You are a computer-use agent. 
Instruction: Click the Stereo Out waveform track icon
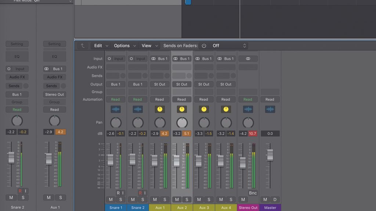tap(248, 109)
